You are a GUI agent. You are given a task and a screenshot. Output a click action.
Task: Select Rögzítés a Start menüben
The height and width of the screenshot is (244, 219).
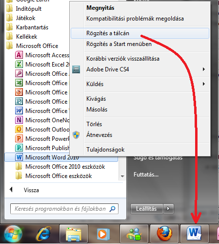(119, 44)
